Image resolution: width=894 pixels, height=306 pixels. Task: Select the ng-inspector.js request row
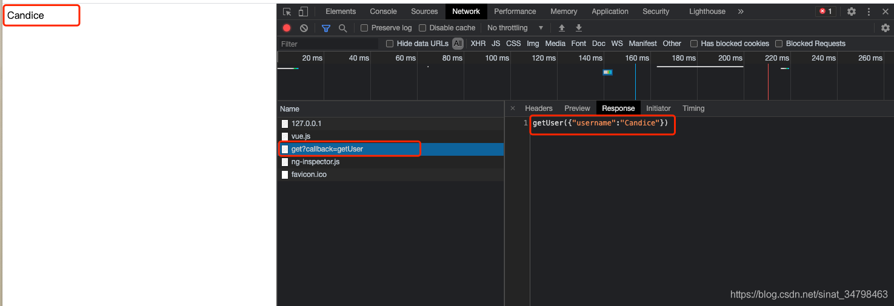pyautogui.click(x=390, y=162)
